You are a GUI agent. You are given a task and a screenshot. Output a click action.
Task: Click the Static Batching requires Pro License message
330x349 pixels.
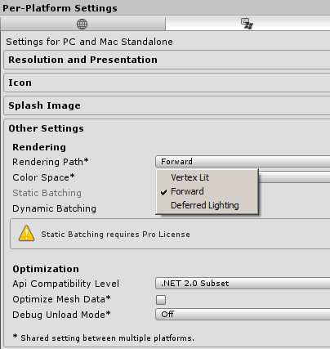tap(115, 235)
